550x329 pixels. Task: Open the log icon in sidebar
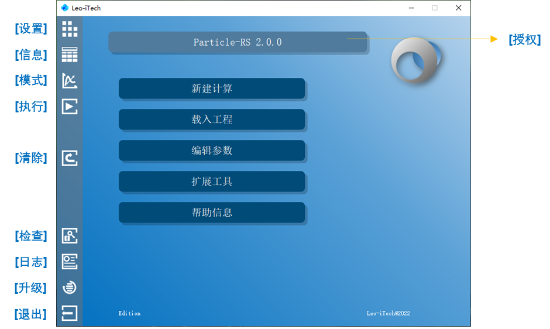click(x=70, y=262)
